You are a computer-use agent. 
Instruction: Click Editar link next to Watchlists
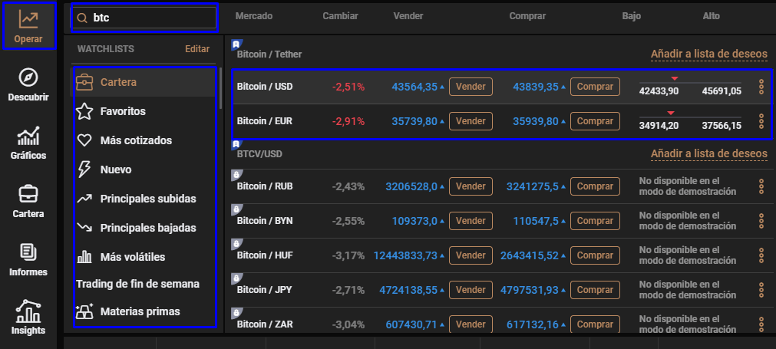click(196, 49)
